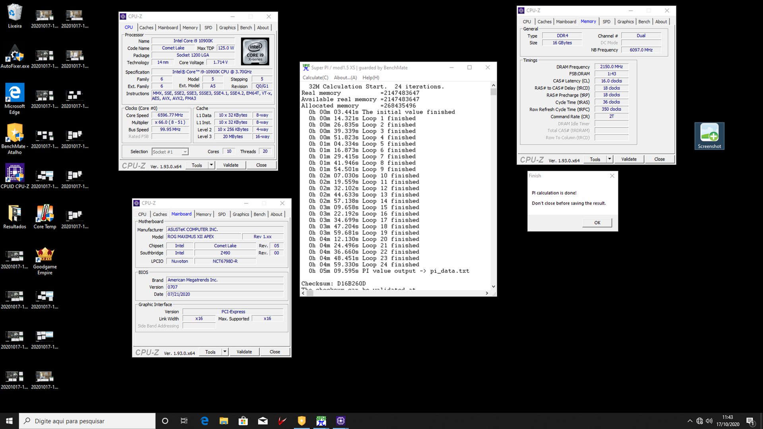Click the 'x 66.0 ( 8 - 51 )' Multiplier value
Image resolution: width=763 pixels, height=429 pixels.
pos(170,122)
